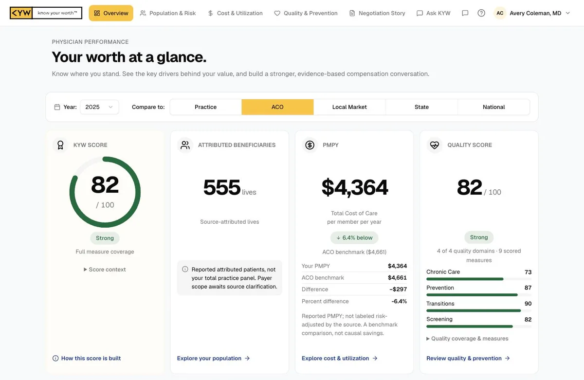Image resolution: width=584 pixels, height=380 pixels.
Task: Click the Percent difference -6.4% row
Action: 354,301
